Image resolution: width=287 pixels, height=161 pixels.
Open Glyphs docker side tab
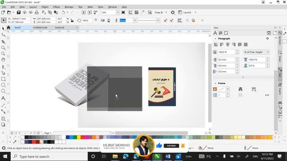click(x=280, y=89)
